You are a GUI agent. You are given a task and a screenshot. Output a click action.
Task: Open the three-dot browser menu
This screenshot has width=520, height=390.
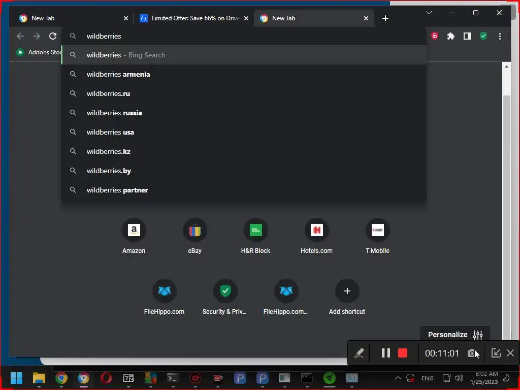(x=500, y=36)
